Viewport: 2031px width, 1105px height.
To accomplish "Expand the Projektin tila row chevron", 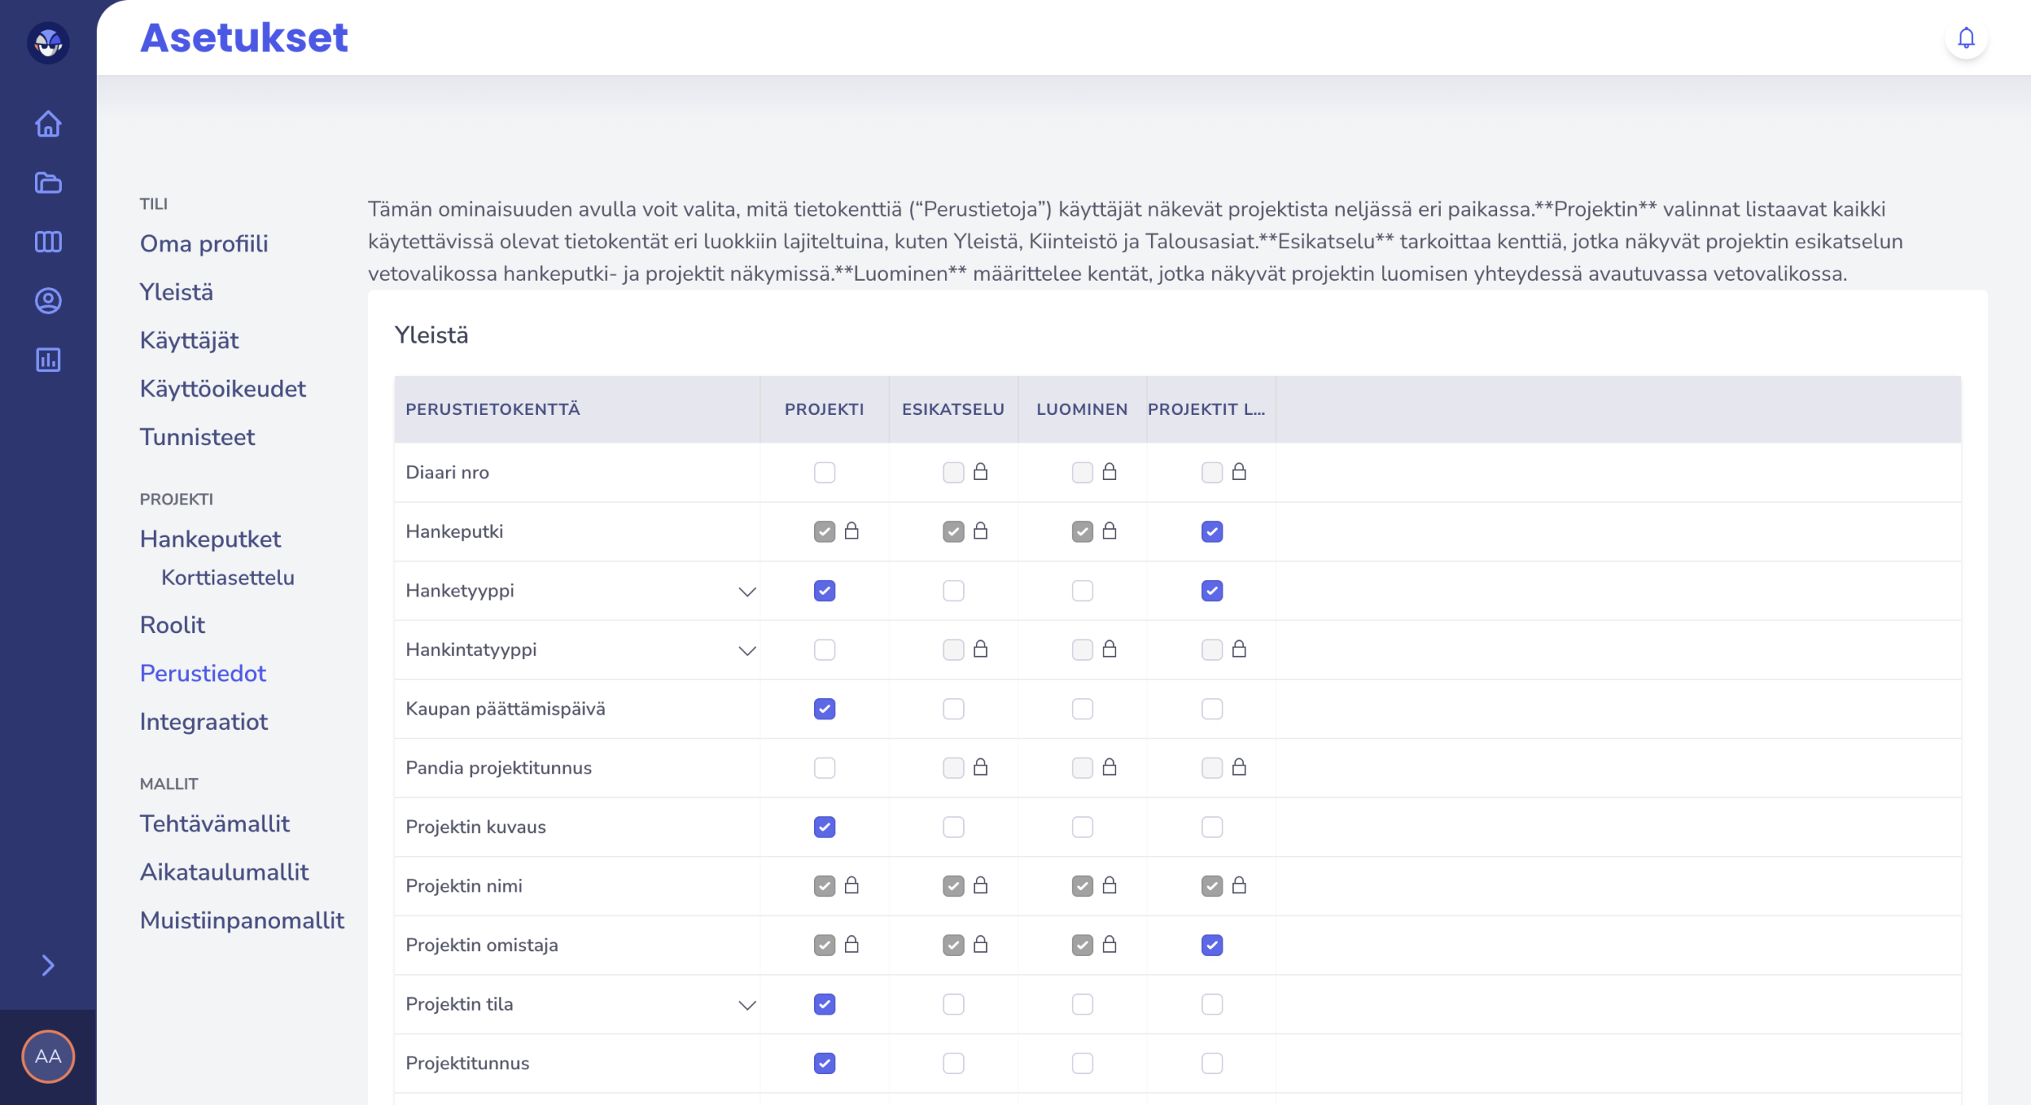I will tap(747, 1005).
